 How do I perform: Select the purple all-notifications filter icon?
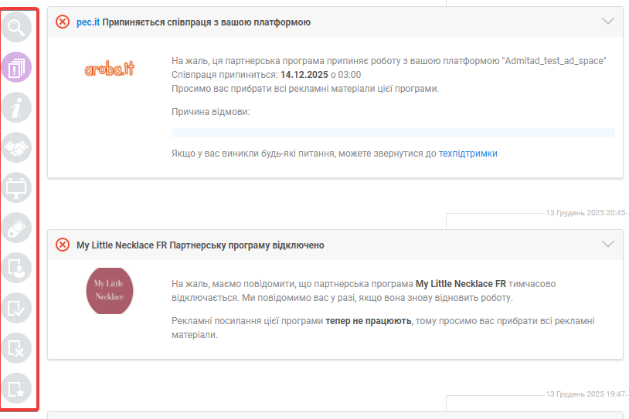click(x=17, y=67)
